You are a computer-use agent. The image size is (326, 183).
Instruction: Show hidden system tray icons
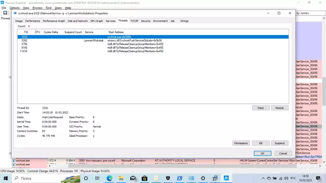coord(263,178)
